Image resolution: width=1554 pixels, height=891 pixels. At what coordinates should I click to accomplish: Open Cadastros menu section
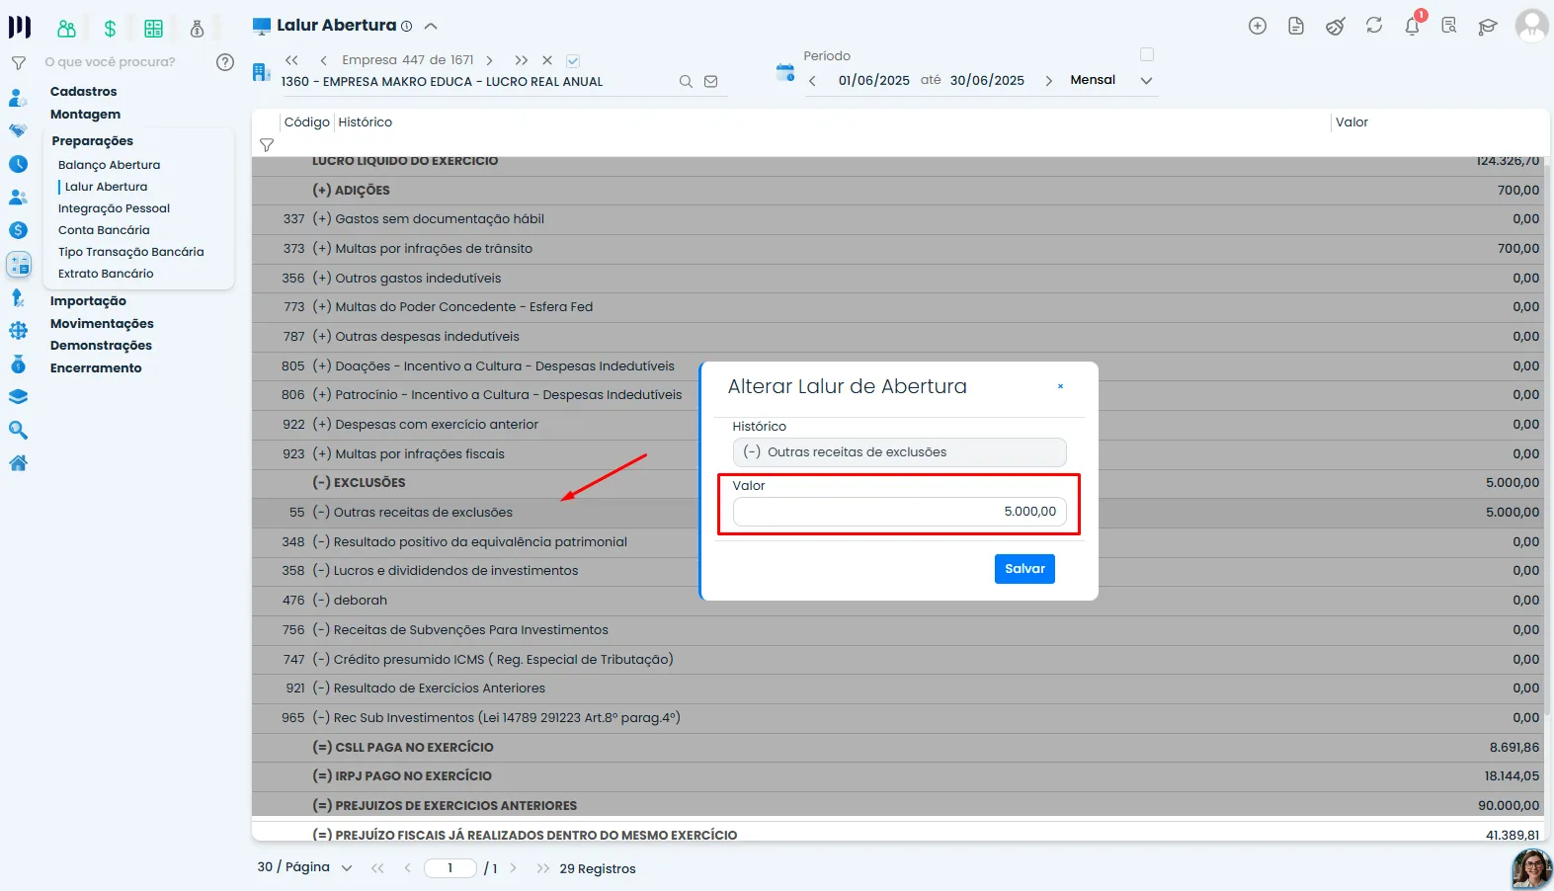pyautogui.click(x=83, y=92)
